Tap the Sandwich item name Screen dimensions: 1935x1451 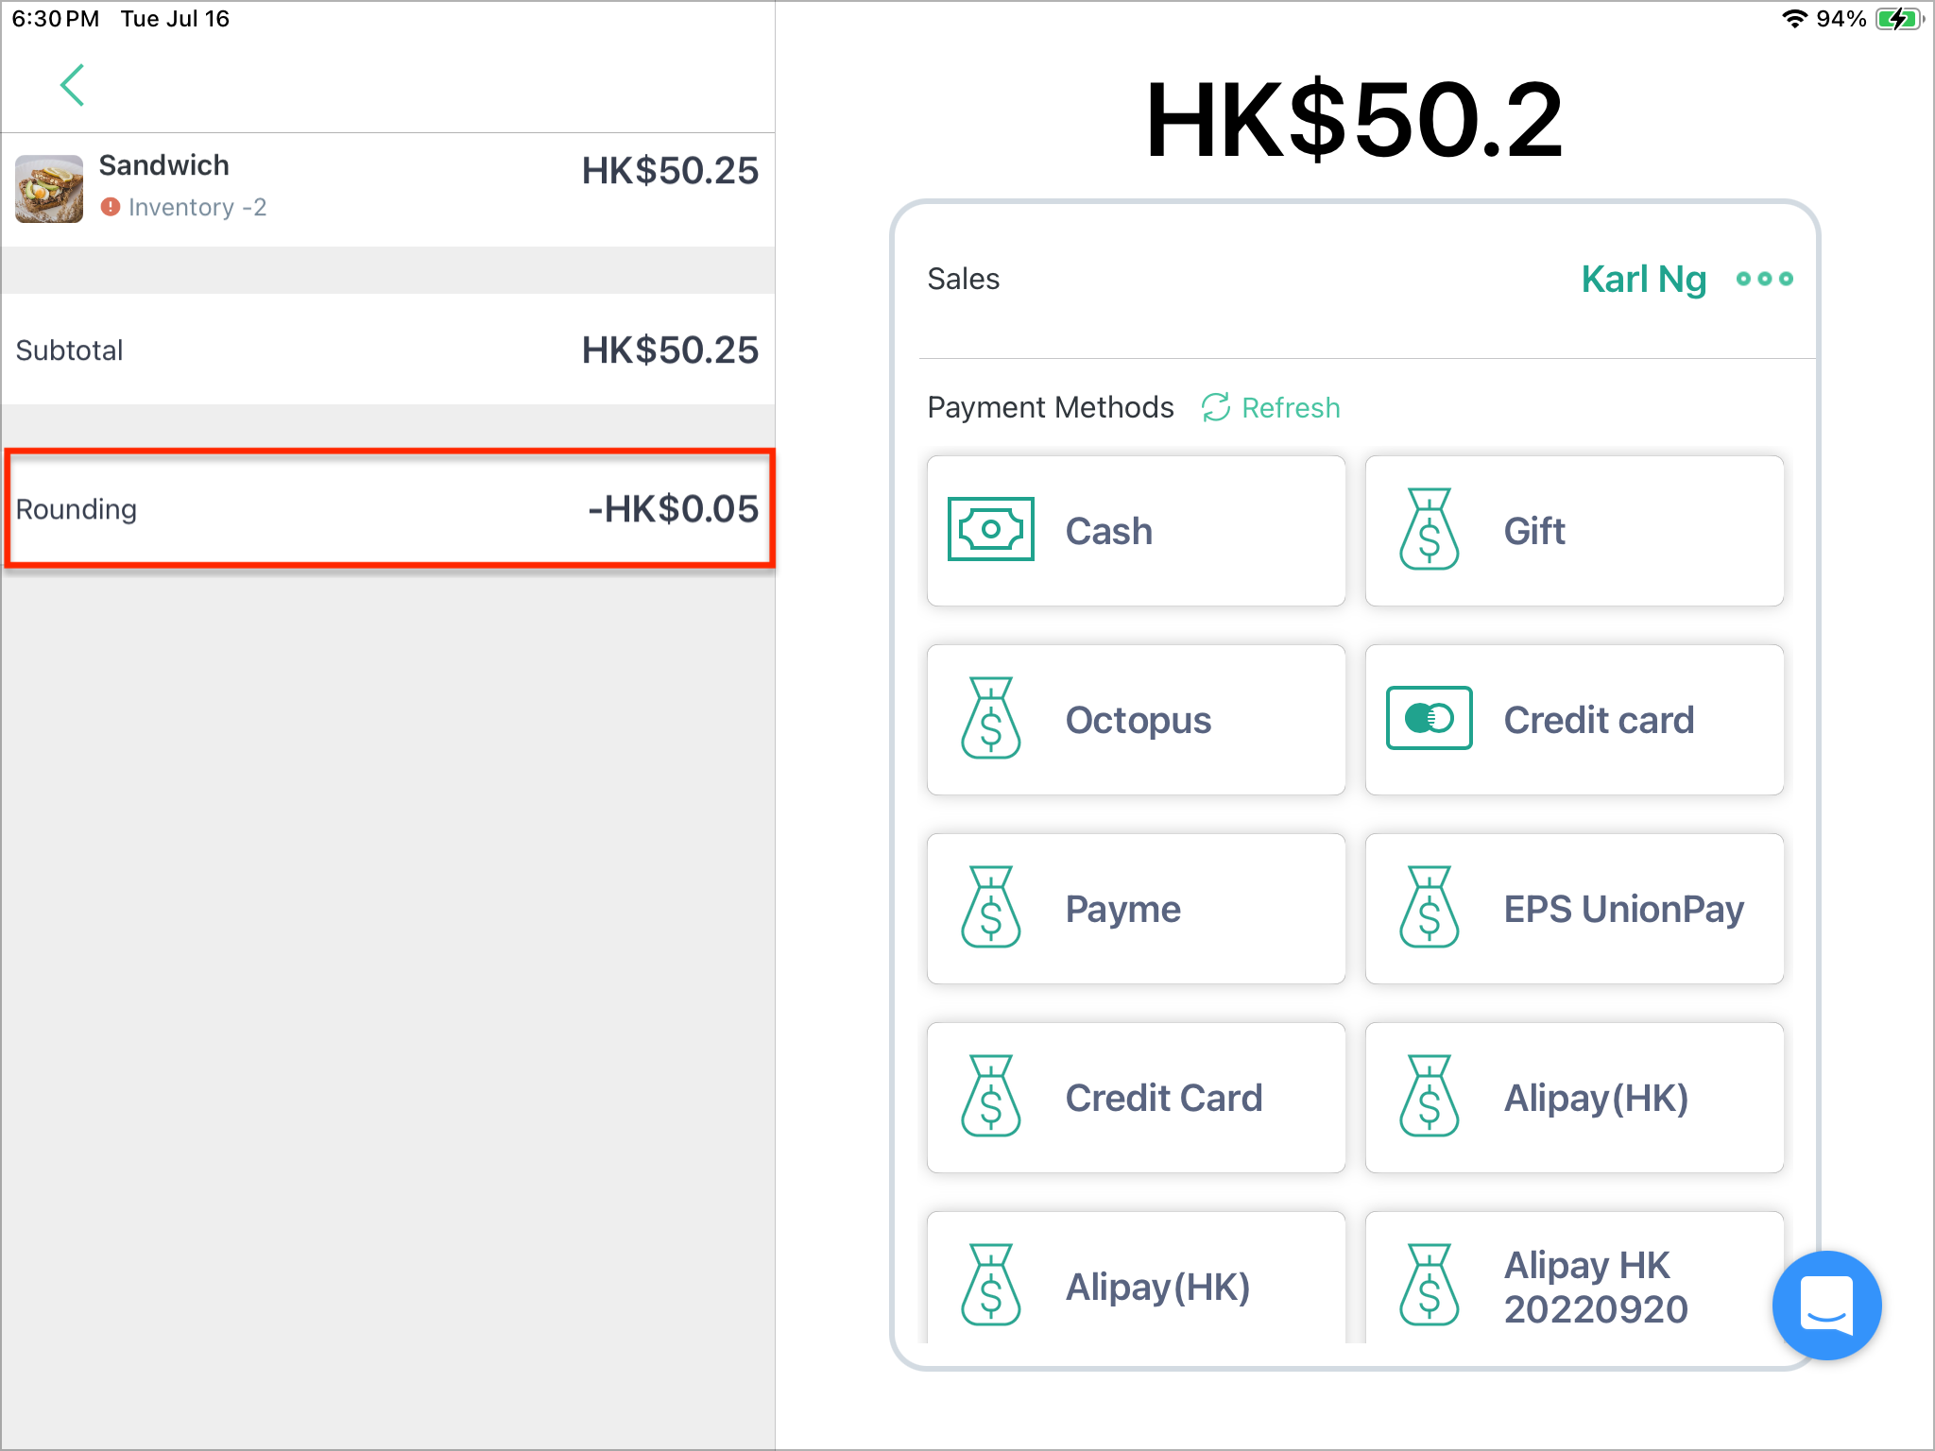pos(164,165)
